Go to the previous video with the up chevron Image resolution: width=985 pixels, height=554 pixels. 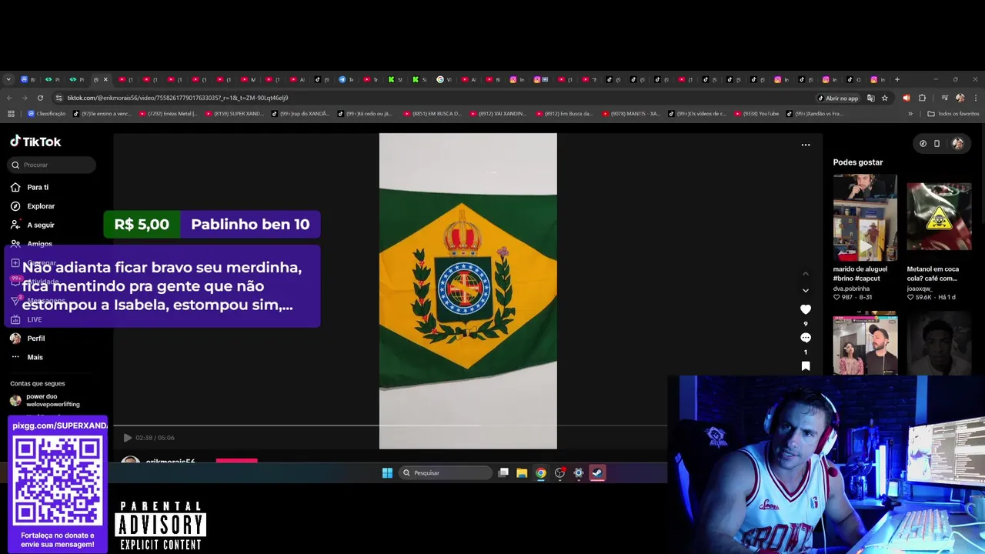[x=806, y=273]
